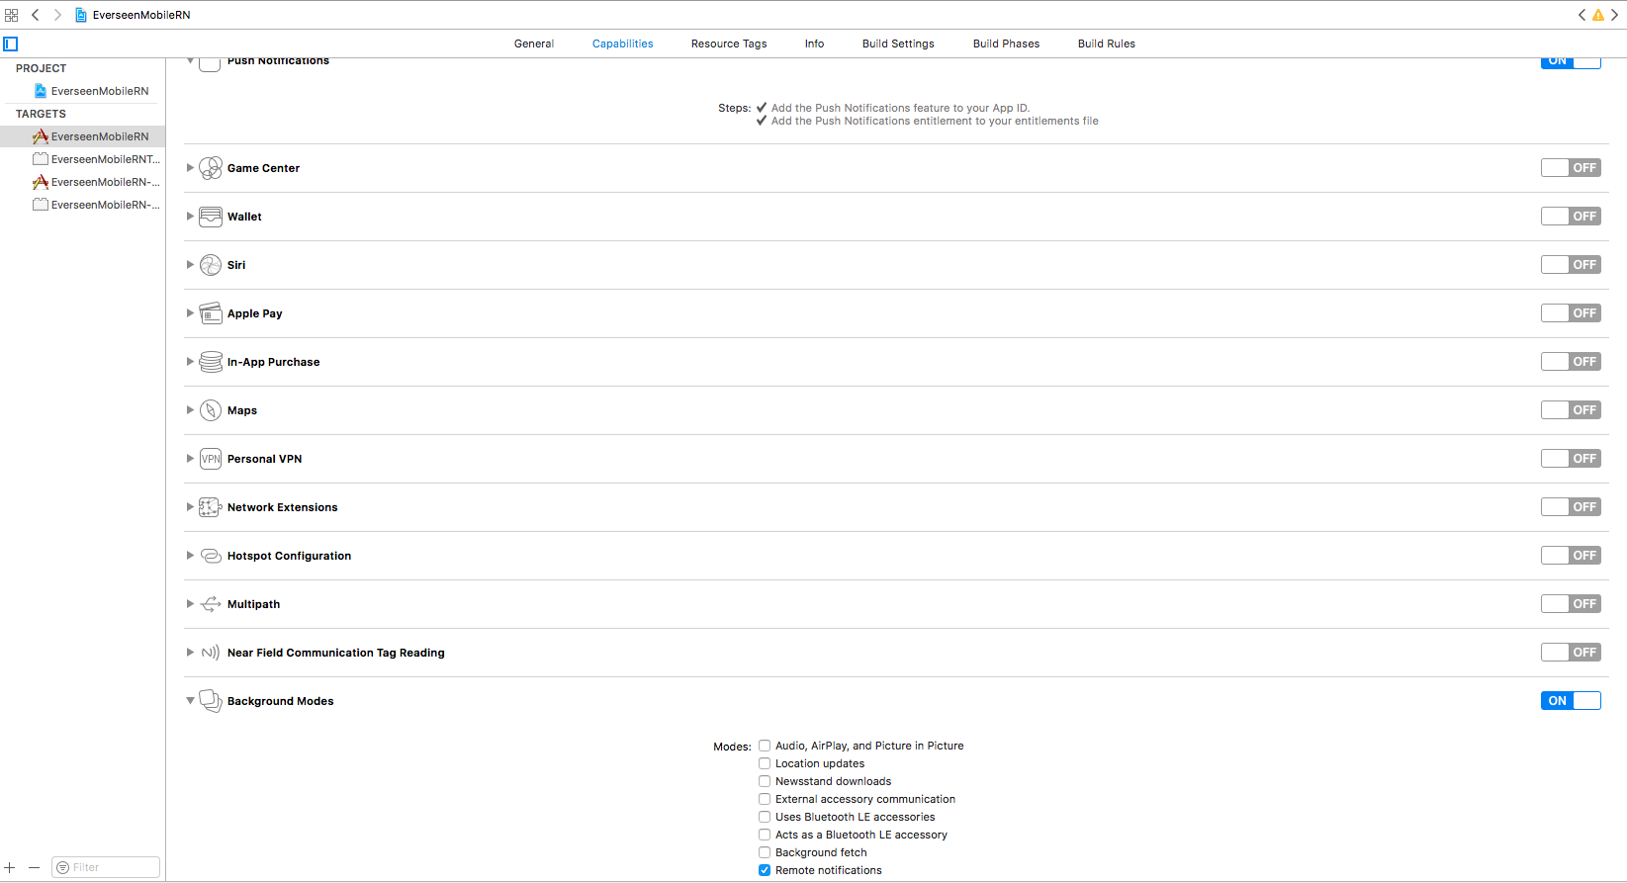Open the Info tab

click(x=814, y=44)
